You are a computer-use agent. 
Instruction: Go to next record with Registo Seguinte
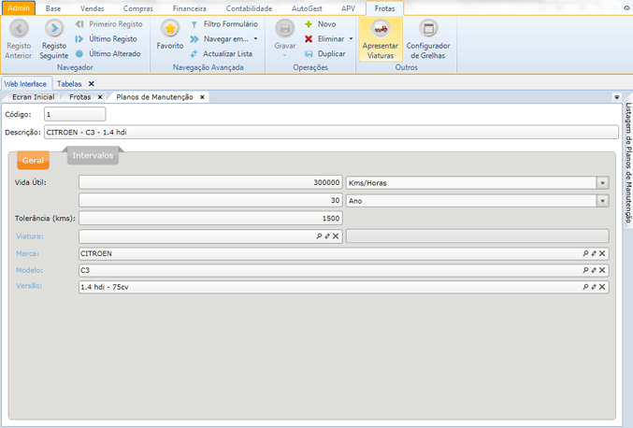(54, 29)
